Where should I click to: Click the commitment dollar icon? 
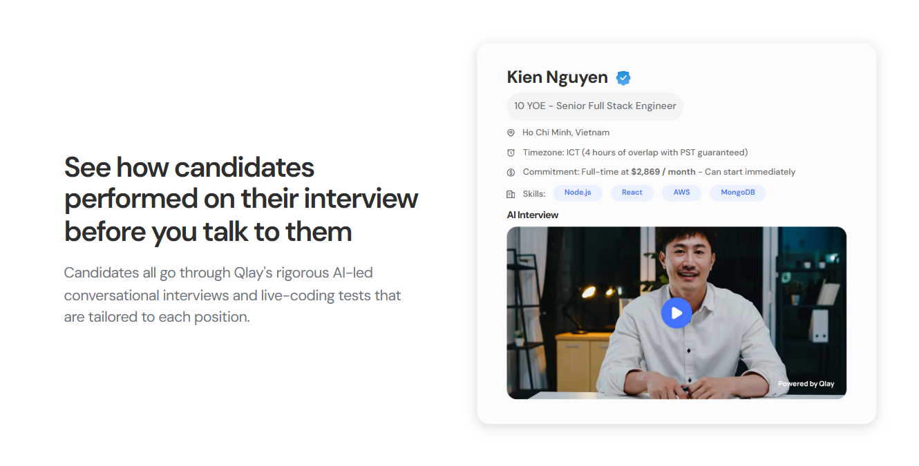point(511,172)
